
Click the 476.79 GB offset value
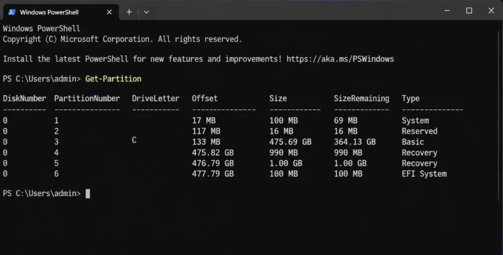tap(213, 163)
